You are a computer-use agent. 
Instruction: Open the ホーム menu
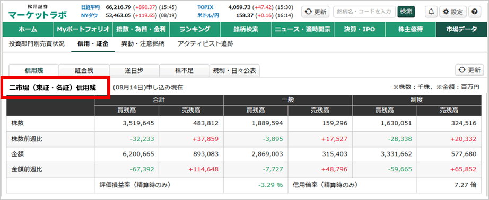click(x=28, y=30)
